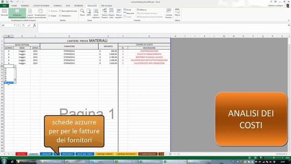This screenshot has height=164, width=291.
Task: Open a Nuova finestra
Action: (x=105, y=13)
